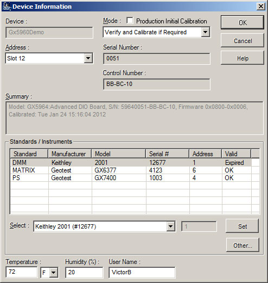The width and height of the screenshot is (268, 283).
Task: Expand the Address Slot 12 dropdown
Action: [88, 58]
